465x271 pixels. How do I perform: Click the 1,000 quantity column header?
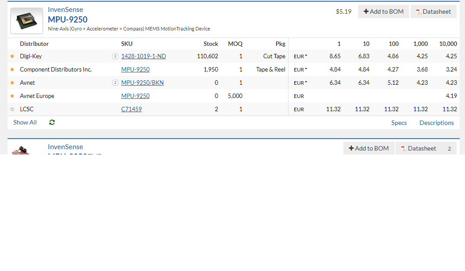click(420, 44)
